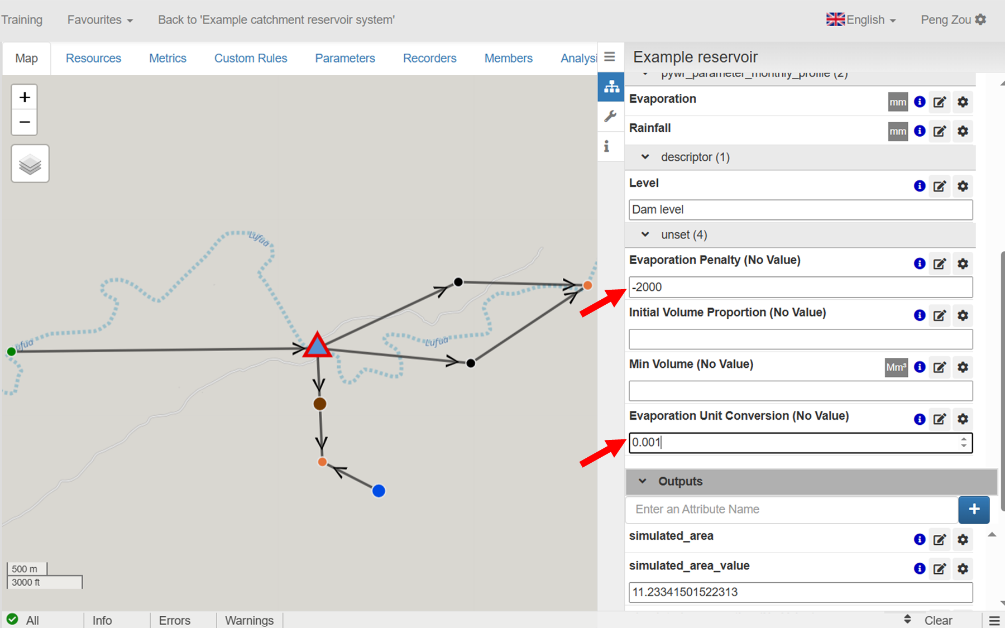The image size is (1005, 628).
Task: Toggle the mm unit badge for Evaporation
Action: pos(898,102)
